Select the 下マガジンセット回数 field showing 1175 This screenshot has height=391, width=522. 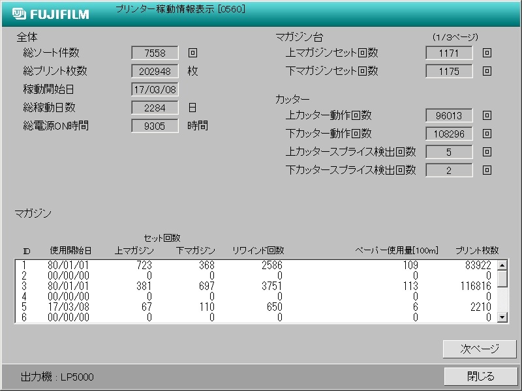[x=448, y=71]
